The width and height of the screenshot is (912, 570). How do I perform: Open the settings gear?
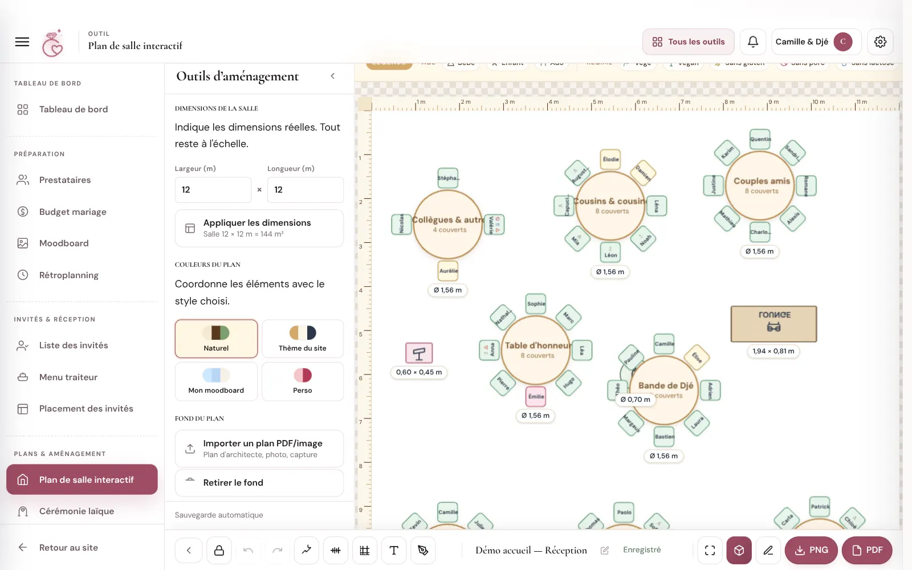coord(880,42)
